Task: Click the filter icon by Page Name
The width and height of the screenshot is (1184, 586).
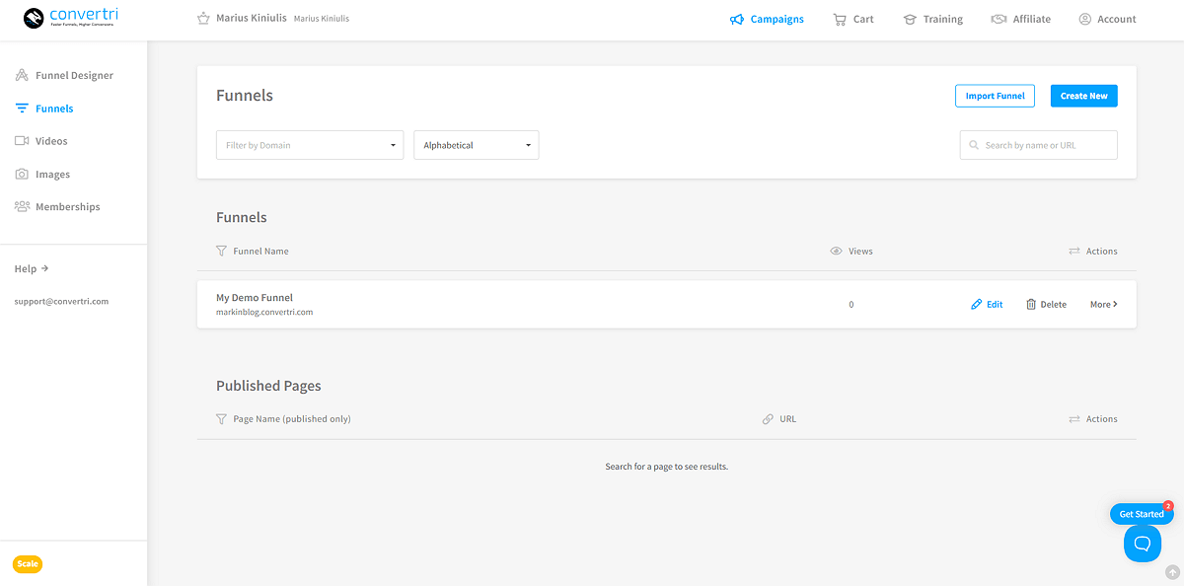Action: (x=221, y=418)
